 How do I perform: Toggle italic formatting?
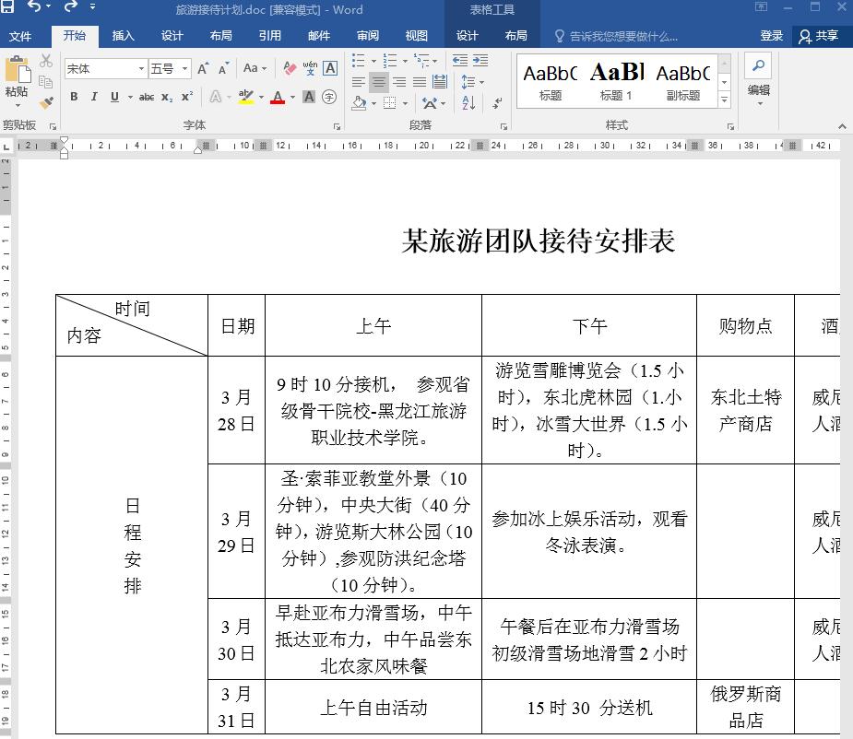tap(93, 96)
